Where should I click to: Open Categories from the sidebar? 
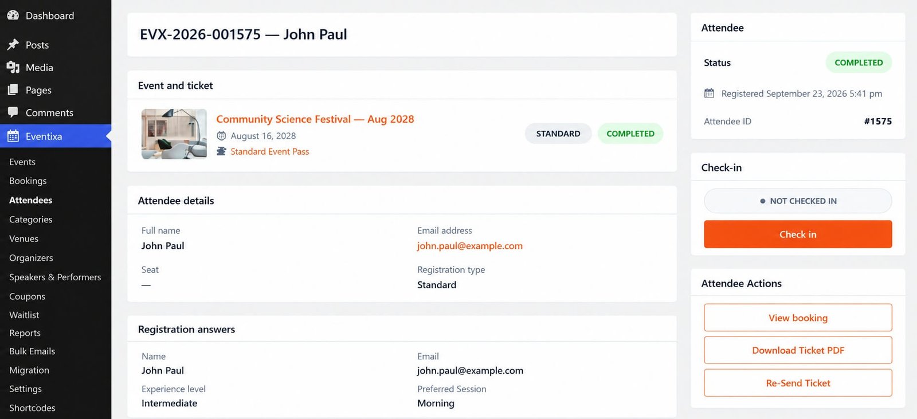point(31,220)
